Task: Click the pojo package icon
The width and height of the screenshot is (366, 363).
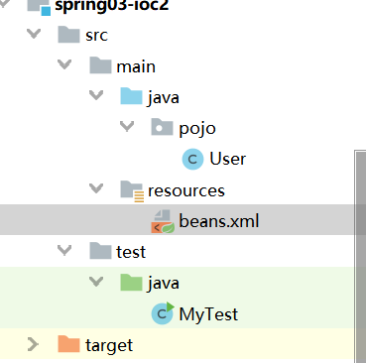Action: (x=162, y=127)
